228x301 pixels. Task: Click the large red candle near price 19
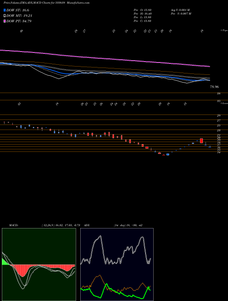coord(201,141)
